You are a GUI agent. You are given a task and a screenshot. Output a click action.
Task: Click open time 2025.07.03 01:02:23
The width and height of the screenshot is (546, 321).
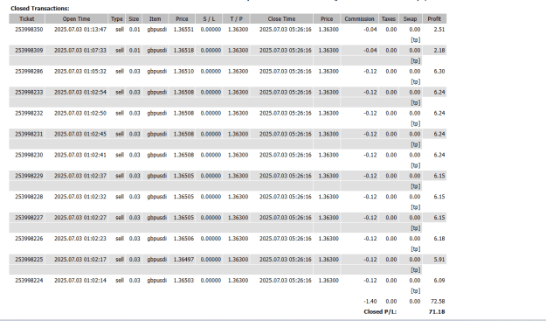(x=80, y=239)
